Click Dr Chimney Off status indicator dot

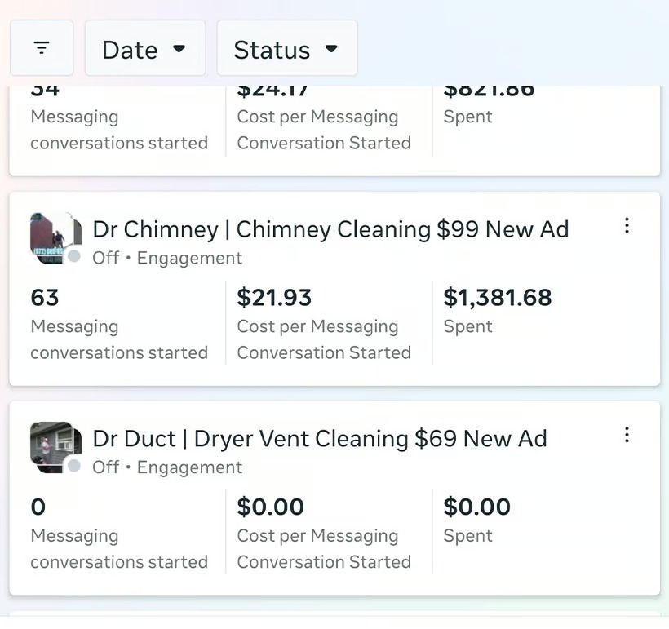pos(74,257)
